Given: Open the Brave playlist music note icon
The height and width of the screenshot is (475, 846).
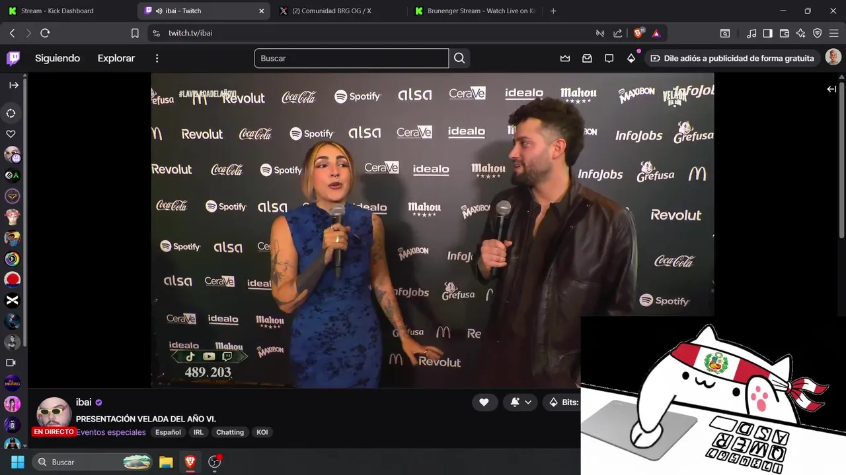Looking at the screenshot, I should 751,33.
